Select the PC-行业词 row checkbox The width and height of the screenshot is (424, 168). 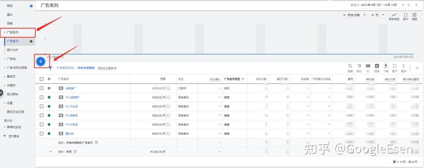coord(41,106)
